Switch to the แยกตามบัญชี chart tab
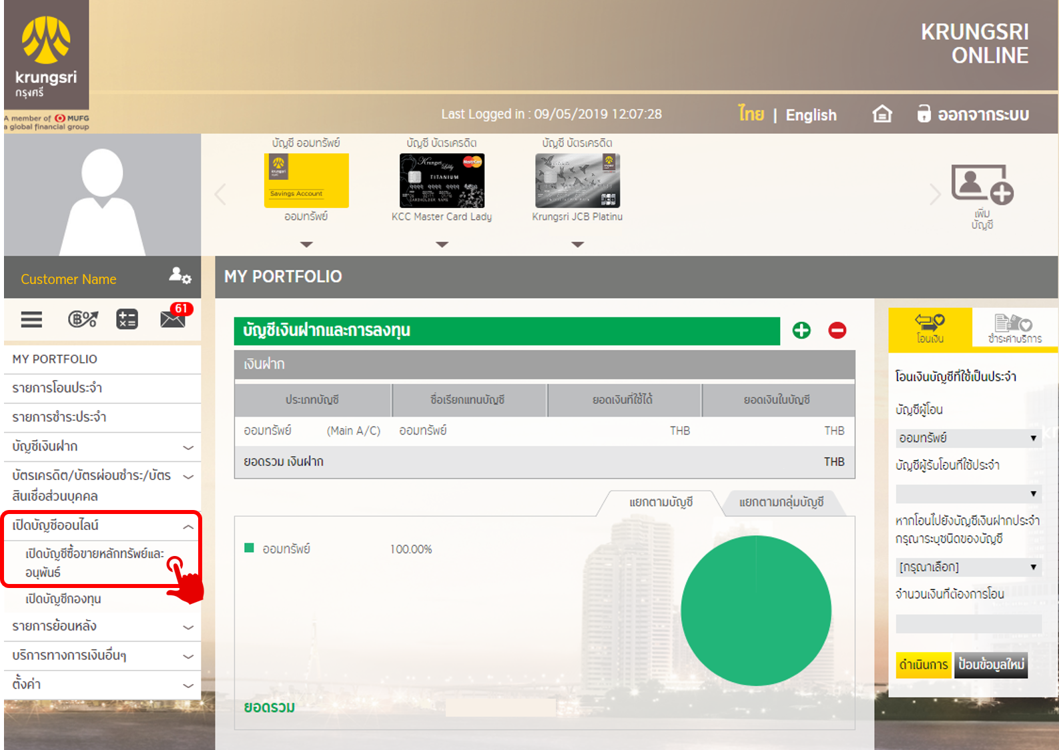The width and height of the screenshot is (1059, 750). (x=661, y=503)
